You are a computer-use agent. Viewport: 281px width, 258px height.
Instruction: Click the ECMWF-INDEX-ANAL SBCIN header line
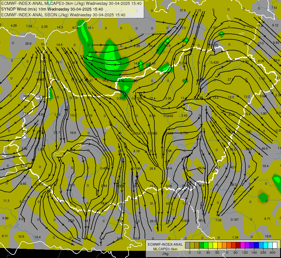click(63, 15)
